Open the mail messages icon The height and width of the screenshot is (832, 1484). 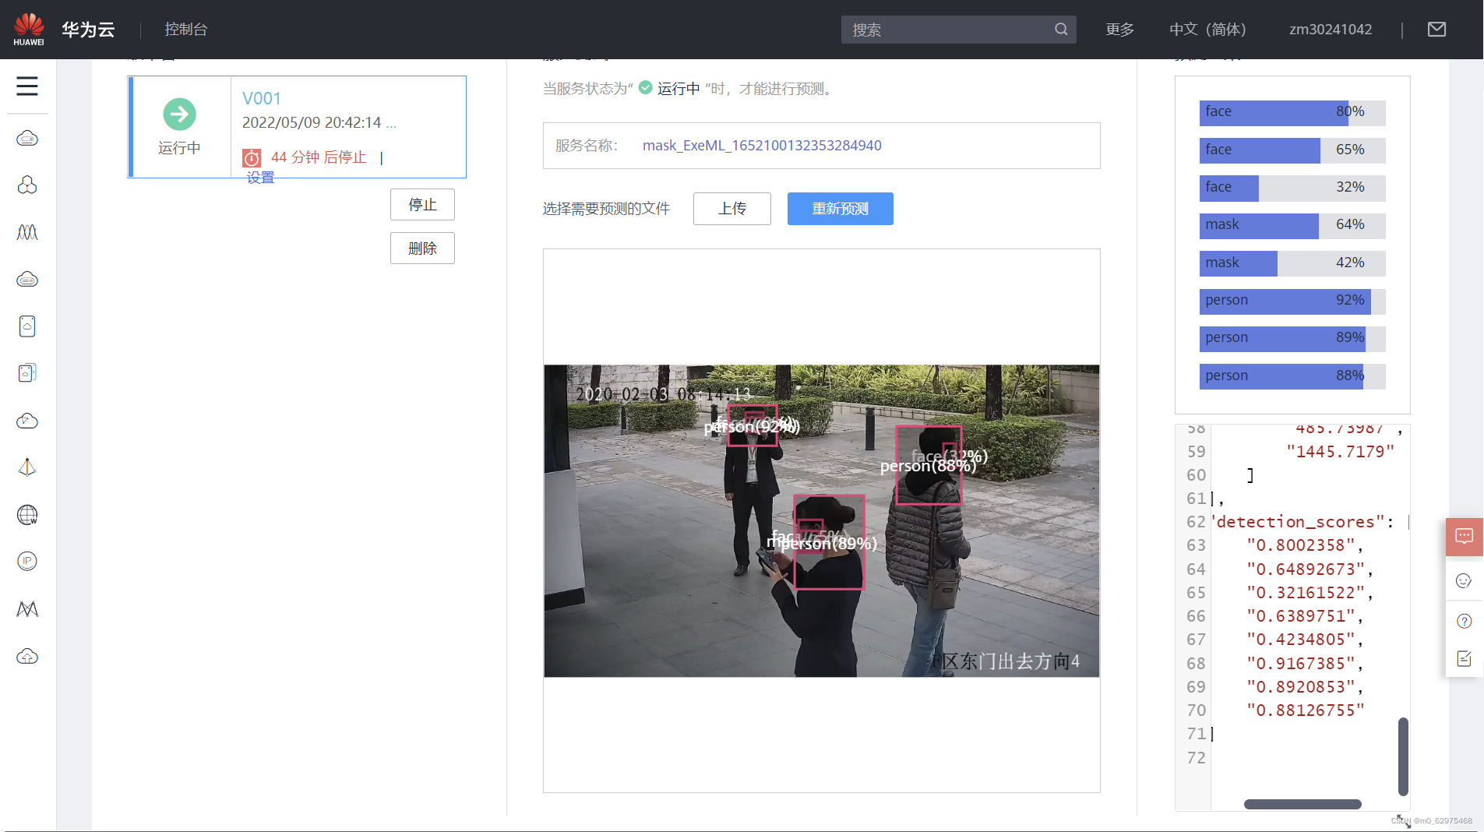[1436, 30]
